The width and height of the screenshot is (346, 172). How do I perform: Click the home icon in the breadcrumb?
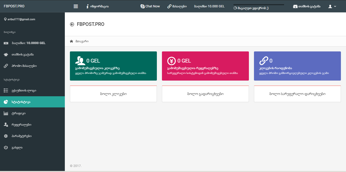coord(71,41)
